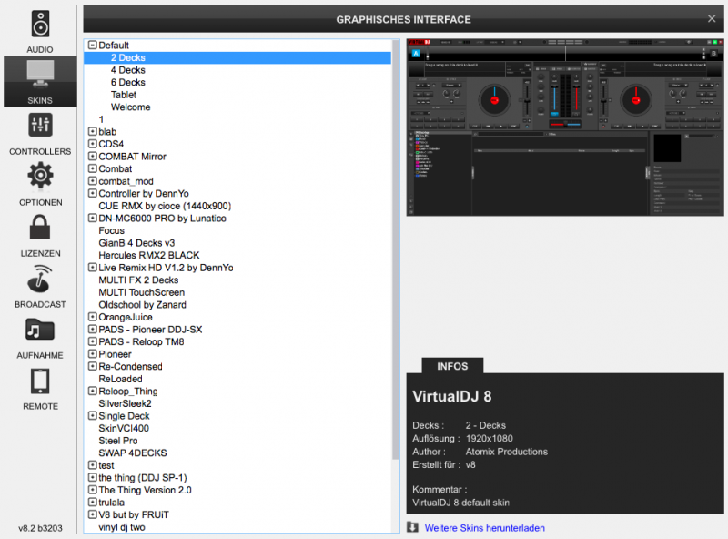Expand the COMBAT Mirror skin group
The width and height of the screenshot is (728, 539).
coord(93,156)
